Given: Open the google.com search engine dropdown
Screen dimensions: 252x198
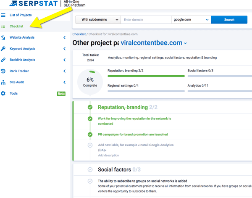Looking at the screenshot, I should pos(191,20).
